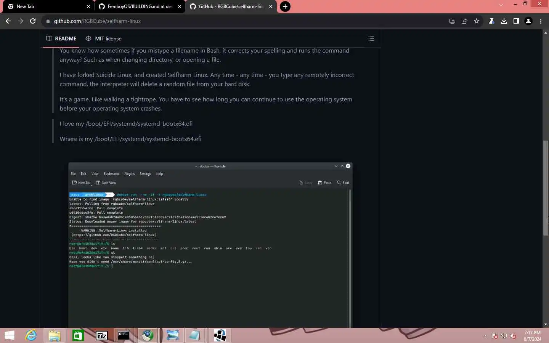Click the scrollbar down arrow
Screen dimensions: 549x343
coord(546,324)
